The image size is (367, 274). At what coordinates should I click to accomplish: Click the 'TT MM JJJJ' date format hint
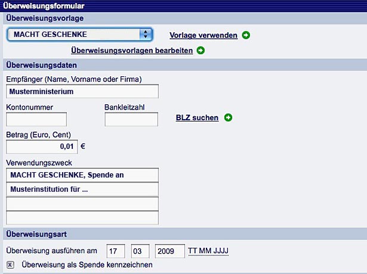tap(208, 251)
